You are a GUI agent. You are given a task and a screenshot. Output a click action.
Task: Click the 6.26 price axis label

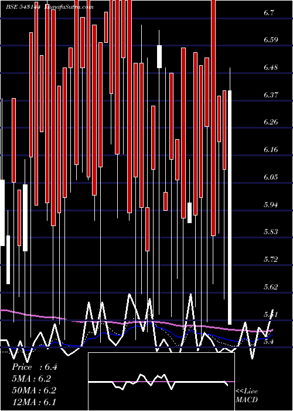(271, 122)
